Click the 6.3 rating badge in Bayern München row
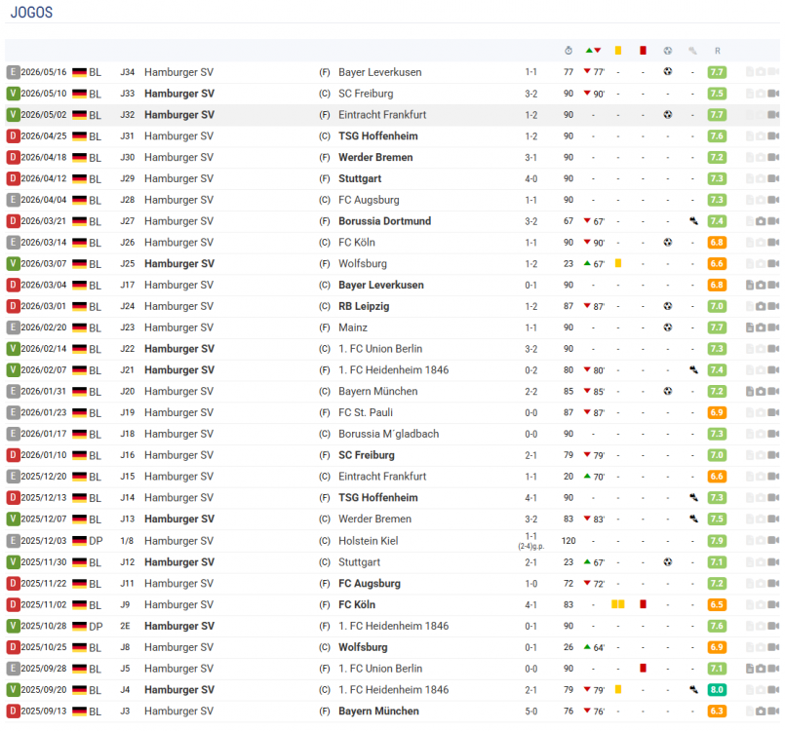 tap(717, 711)
